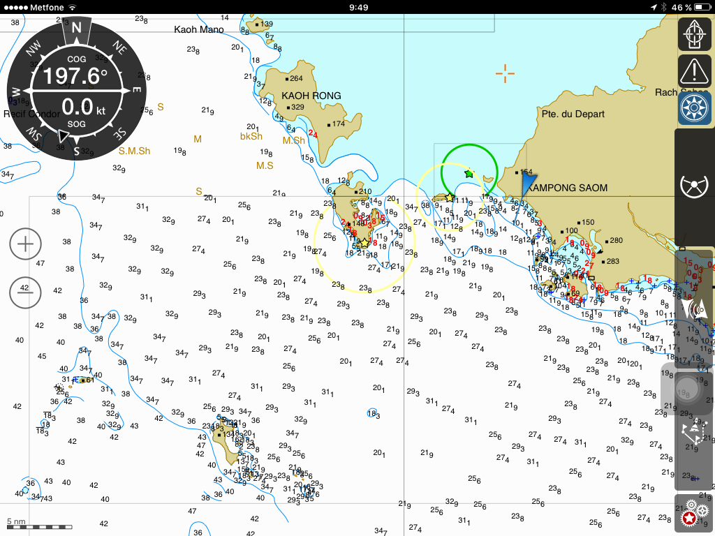Tap the N marker on compass dial
This screenshot has height=536, width=715.
pos(75,29)
